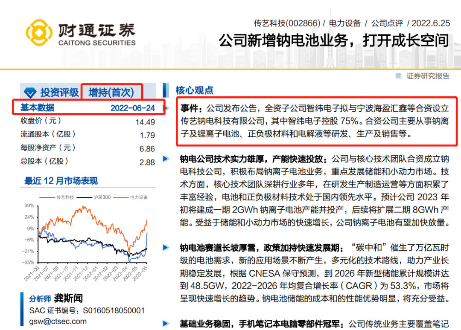Click the stock code 传艺科技(002866)
This screenshot has height=330, width=461.
tap(287, 23)
